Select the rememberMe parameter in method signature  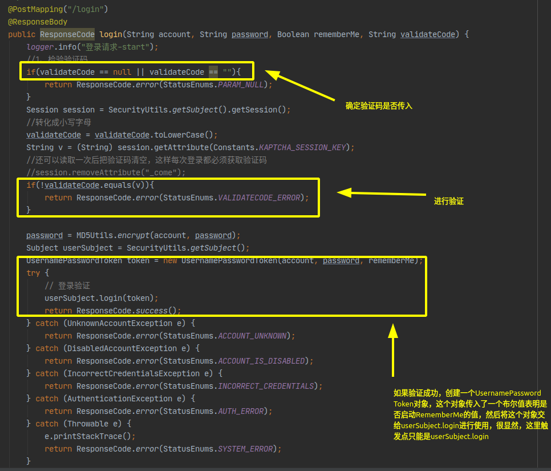click(337, 34)
